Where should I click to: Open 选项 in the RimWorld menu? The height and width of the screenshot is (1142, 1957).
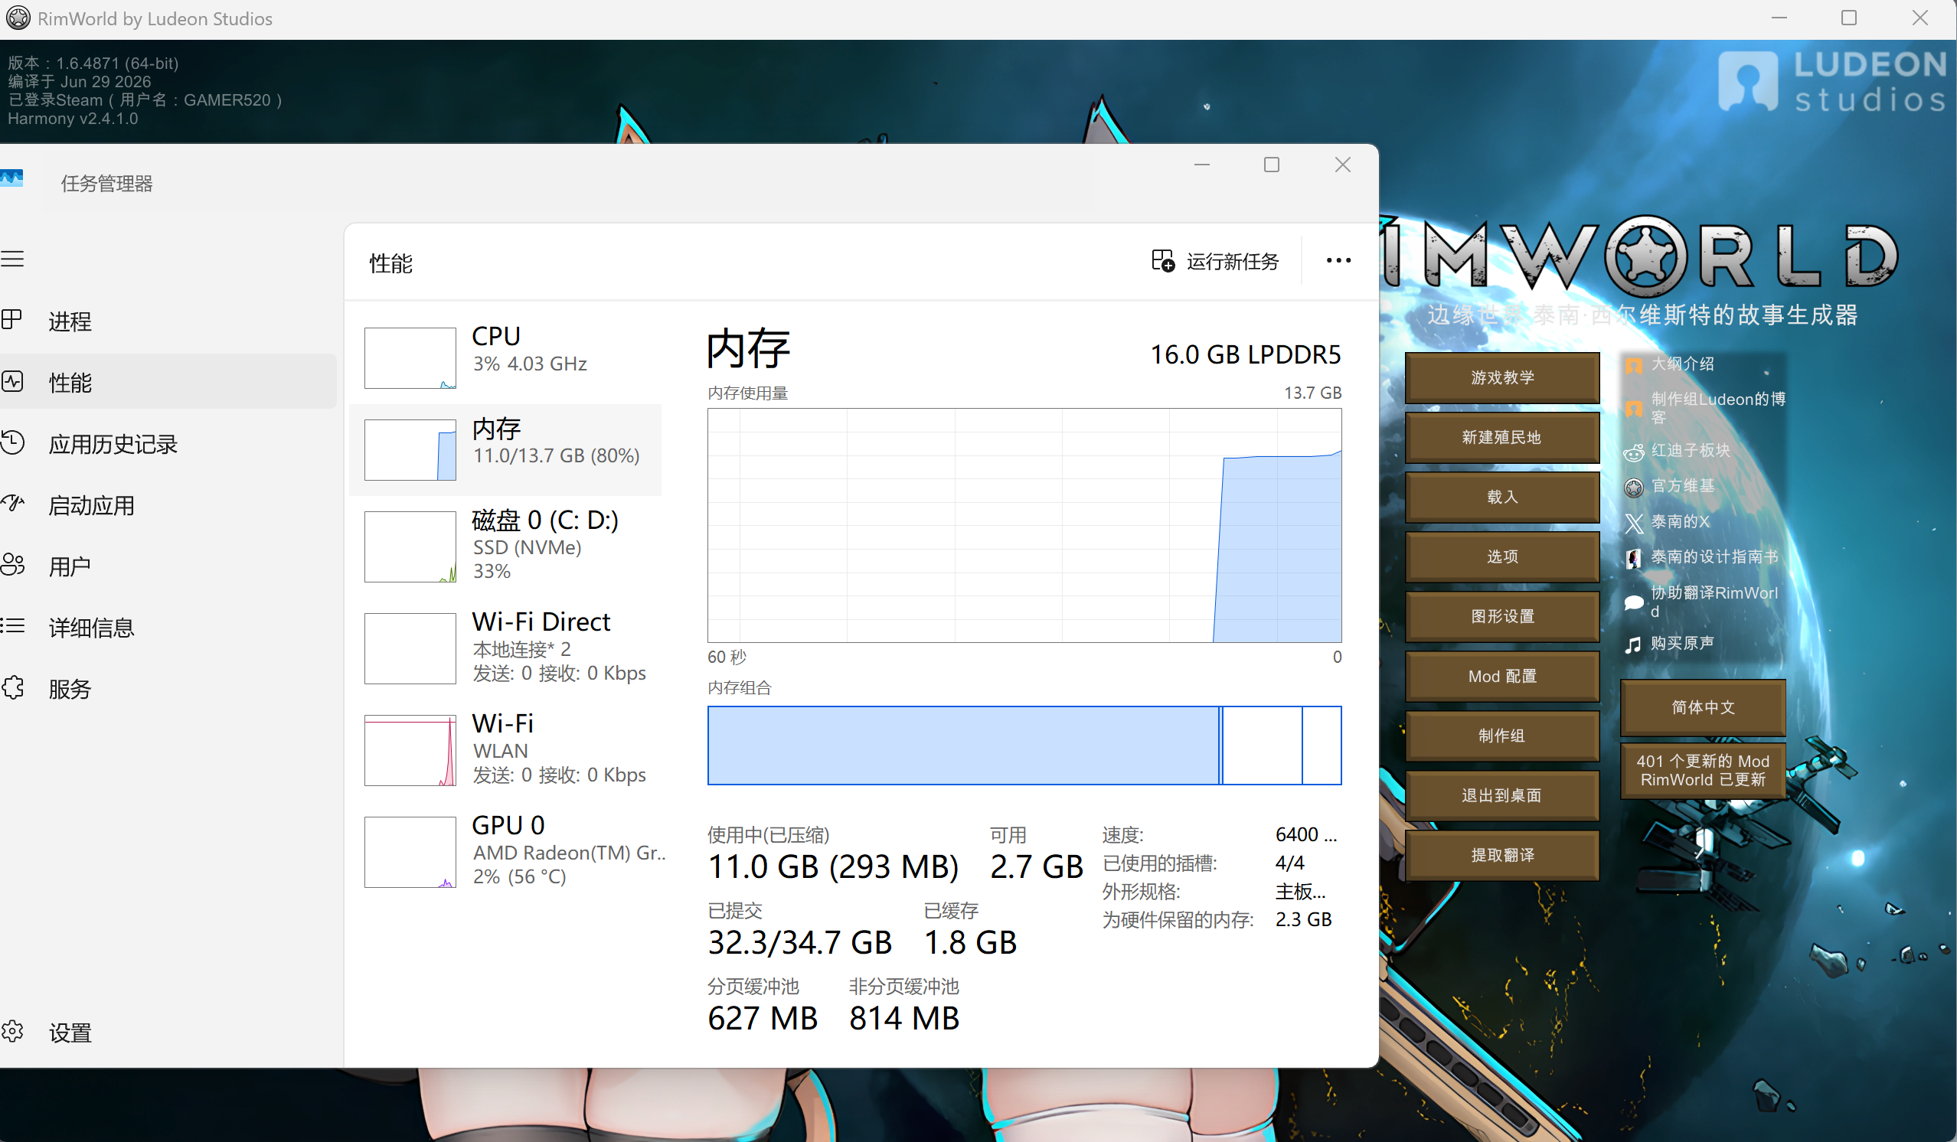[1501, 556]
